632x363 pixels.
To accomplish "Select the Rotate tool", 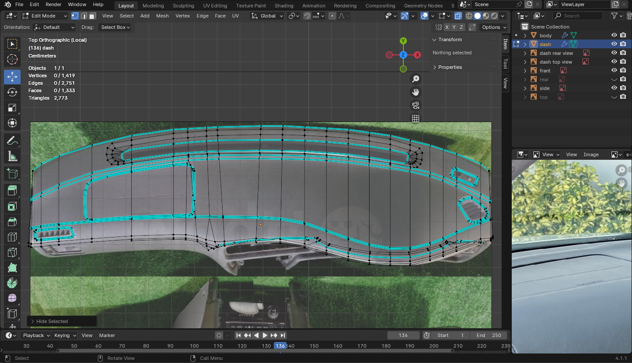I will 12,92.
